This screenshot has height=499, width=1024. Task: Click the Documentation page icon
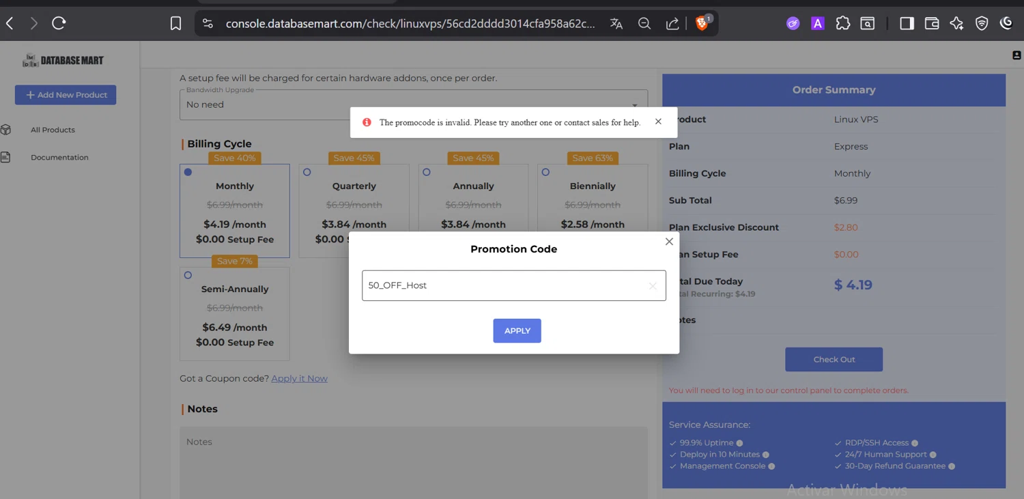coord(5,157)
